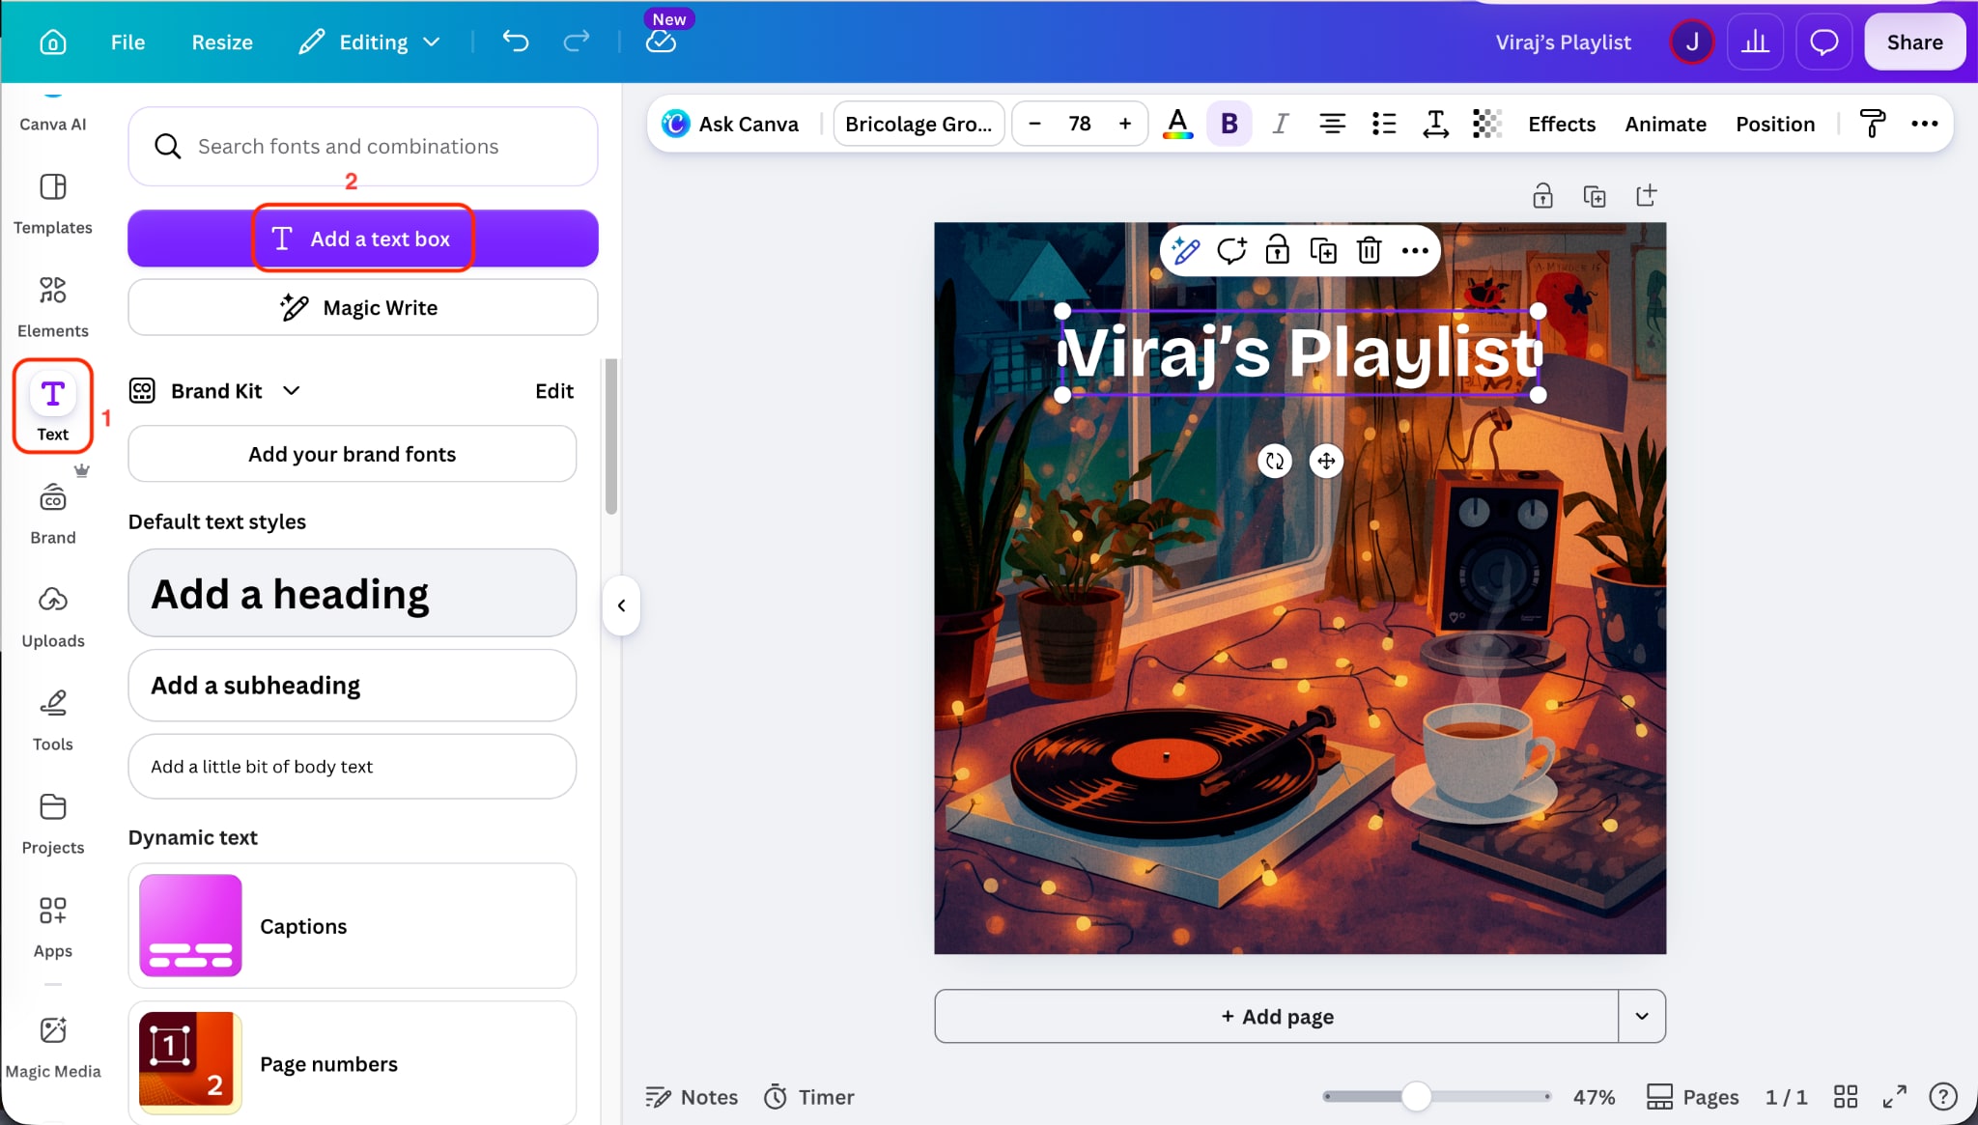Viewport: 1978px width, 1125px height.
Task: Undo the last action
Action: pyautogui.click(x=516, y=42)
